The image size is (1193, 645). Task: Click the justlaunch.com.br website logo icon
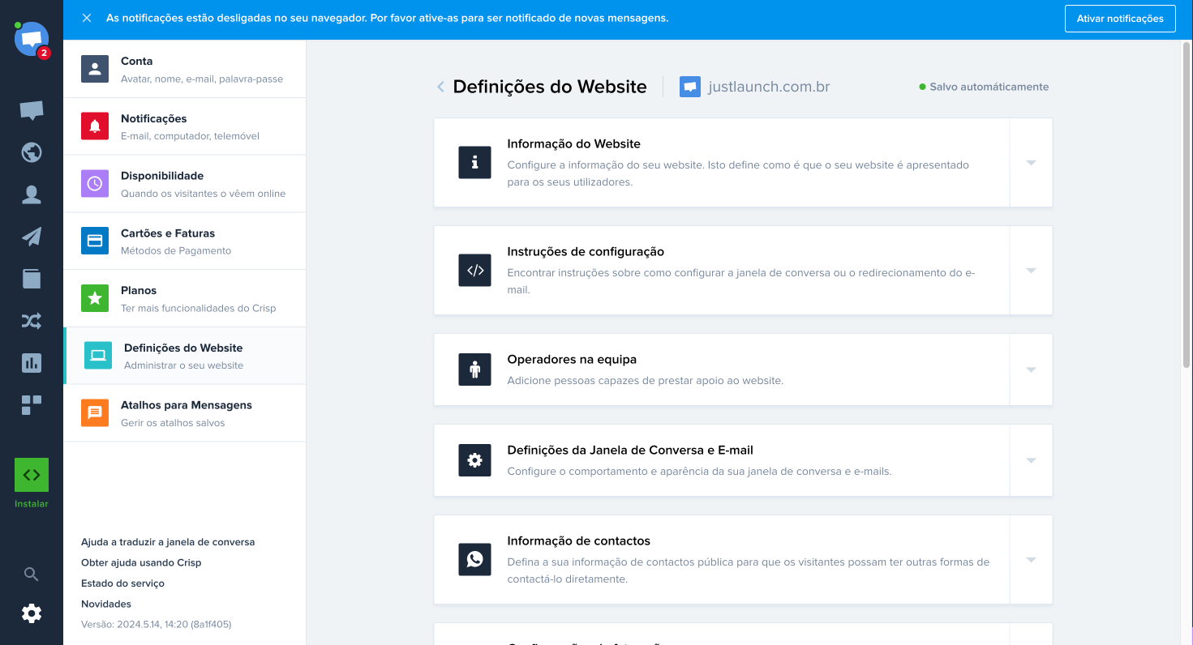pyautogui.click(x=689, y=87)
